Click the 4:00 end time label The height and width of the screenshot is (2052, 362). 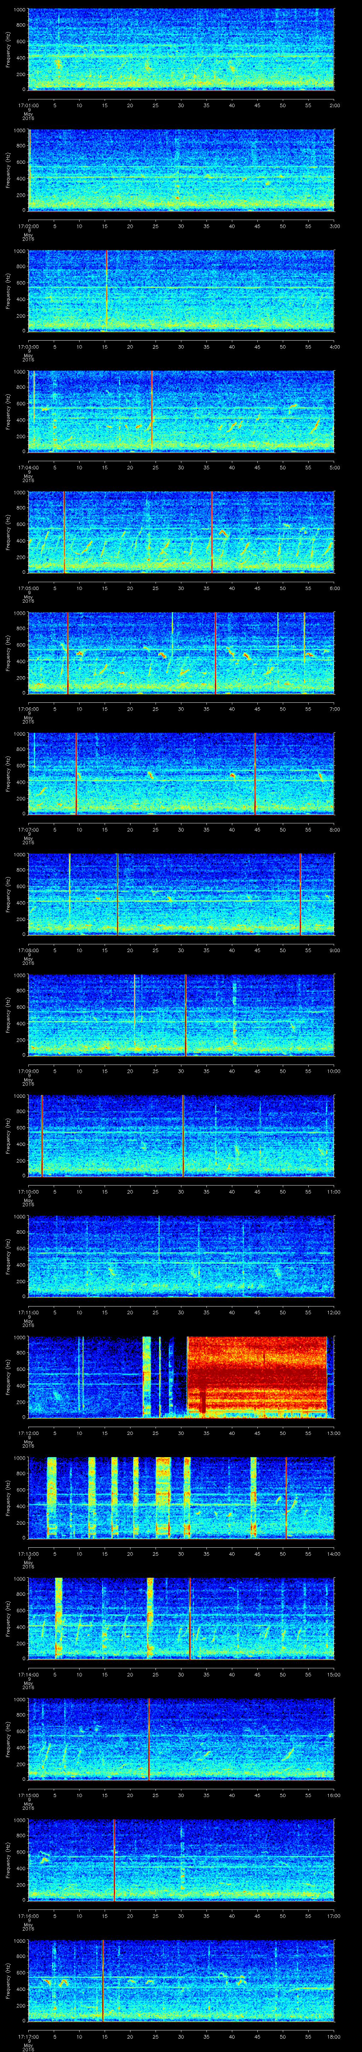coord(334,347)
